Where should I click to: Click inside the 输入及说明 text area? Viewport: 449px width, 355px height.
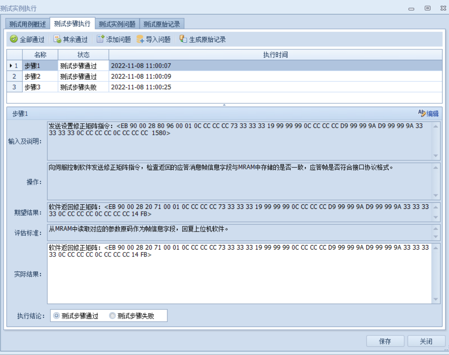pyautogui.click(x=240, y=141)
